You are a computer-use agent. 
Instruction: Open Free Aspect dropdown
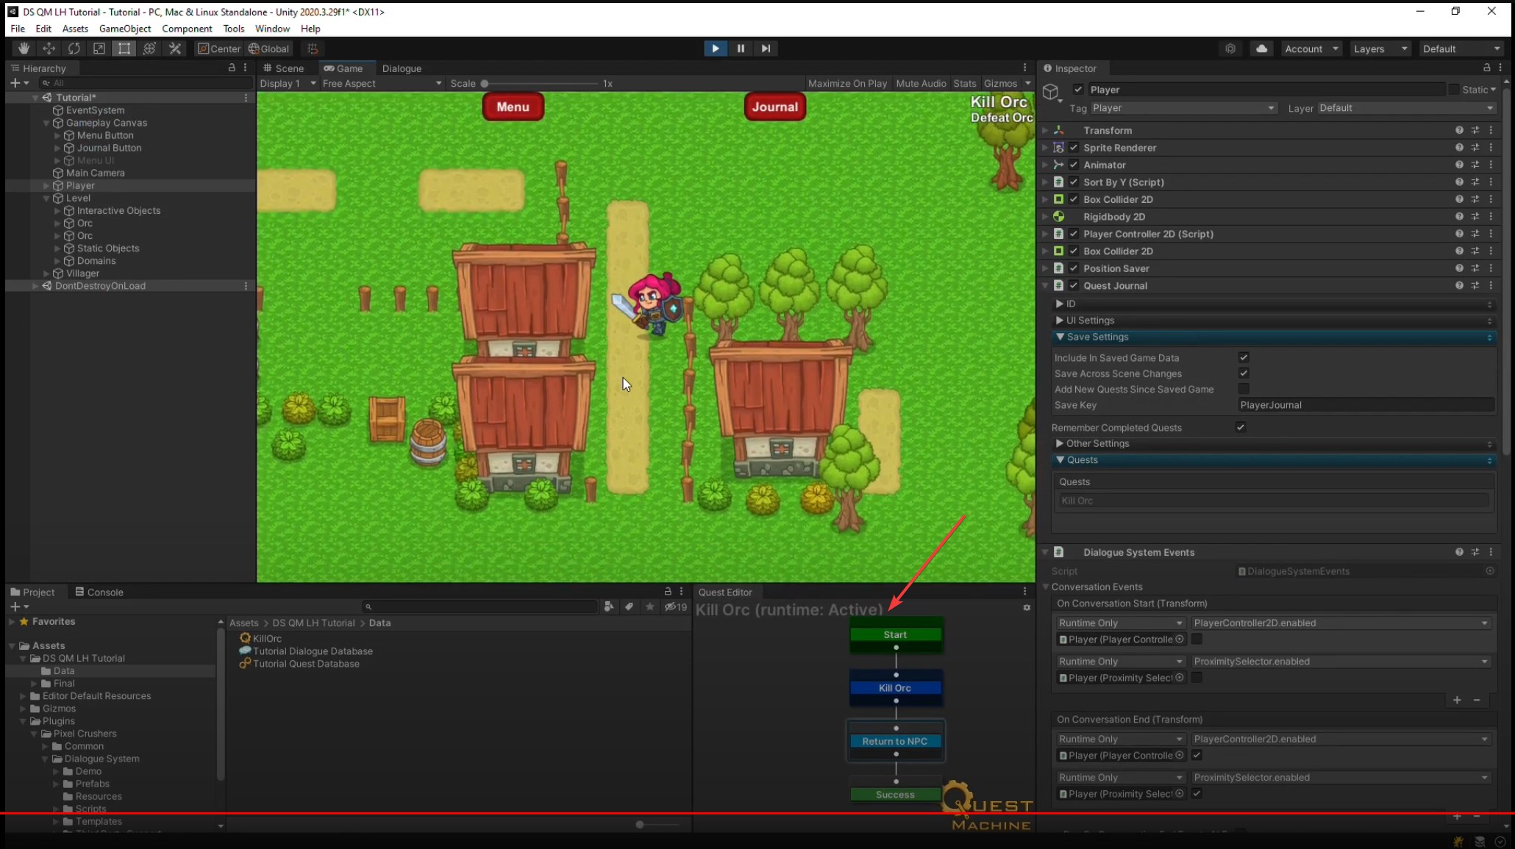[382, 83]
